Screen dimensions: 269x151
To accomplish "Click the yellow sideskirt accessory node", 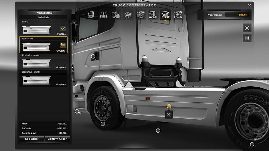I will click(169, 106).
